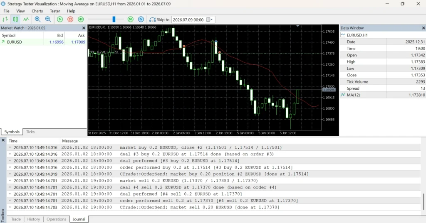Zoom out on the chart

click(48, 20)
